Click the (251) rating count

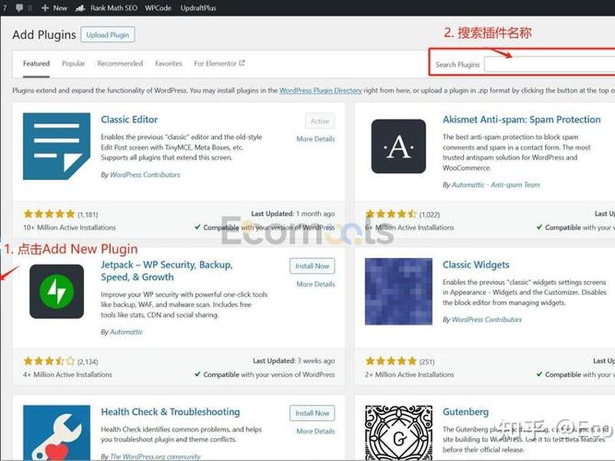(427, 361)
